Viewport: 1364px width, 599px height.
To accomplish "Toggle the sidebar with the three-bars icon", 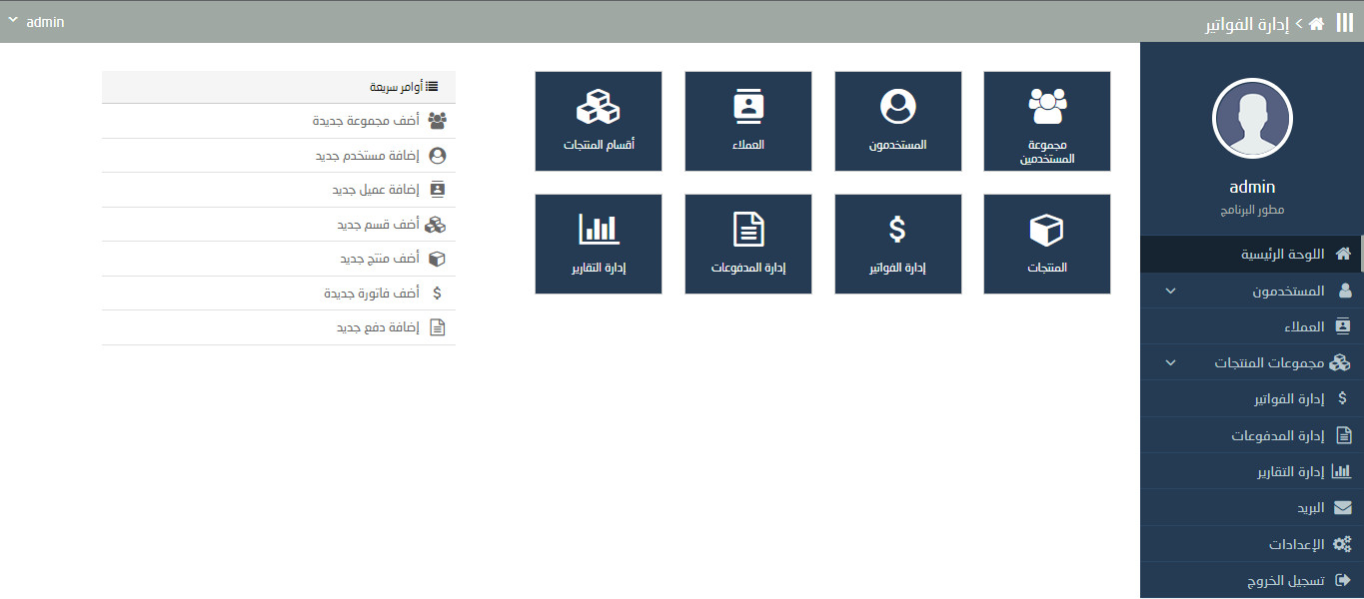I will (1345, 22).
